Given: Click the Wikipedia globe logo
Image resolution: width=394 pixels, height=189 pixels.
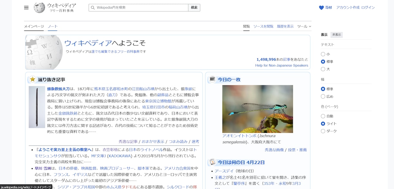Looking at the screenshot, I should (x=39, y=8).
